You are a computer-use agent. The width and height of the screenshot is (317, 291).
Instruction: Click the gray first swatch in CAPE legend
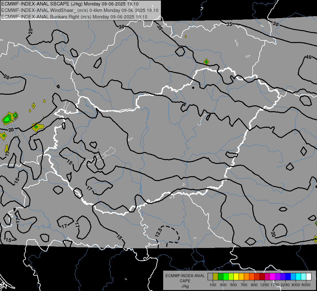click(x=210, y=276)
